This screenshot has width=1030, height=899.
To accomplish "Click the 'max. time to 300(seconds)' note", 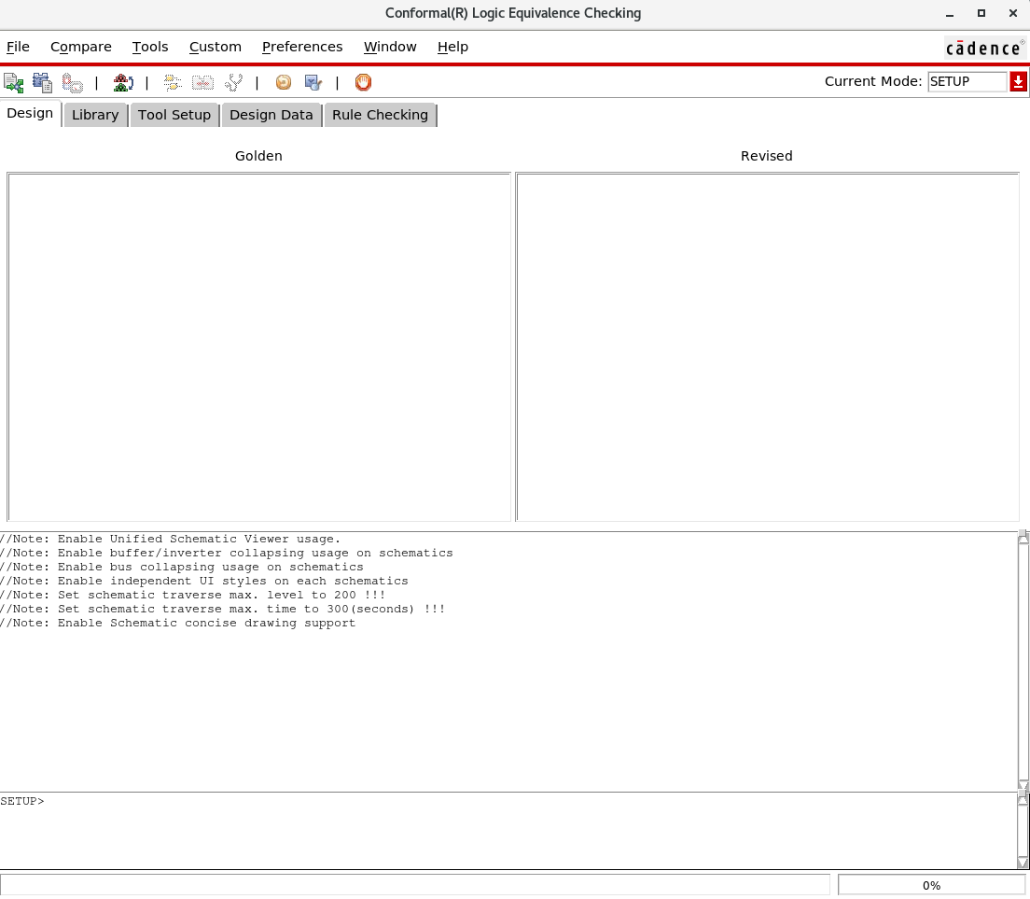I will tap(223, 609).
